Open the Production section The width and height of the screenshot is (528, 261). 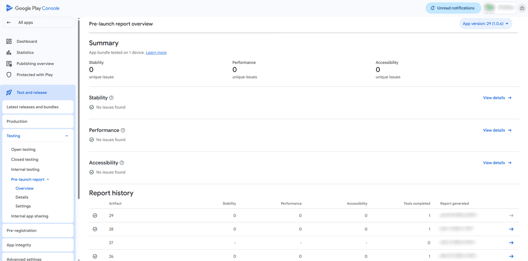(x=38, y=121)
